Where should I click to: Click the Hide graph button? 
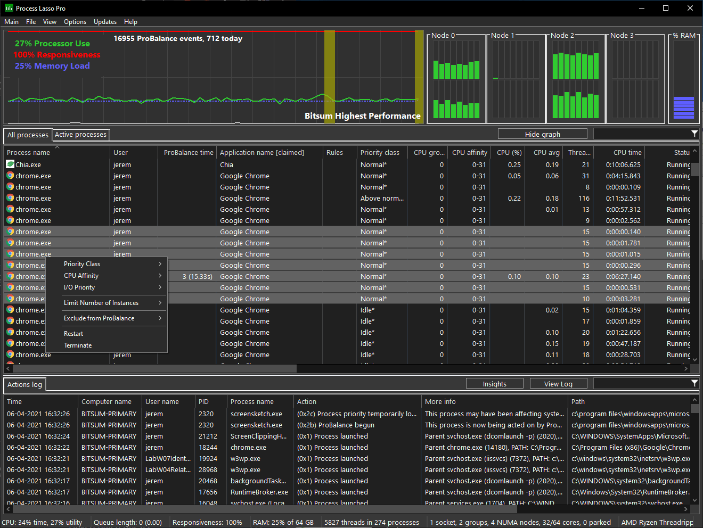(x=542, y=134)
